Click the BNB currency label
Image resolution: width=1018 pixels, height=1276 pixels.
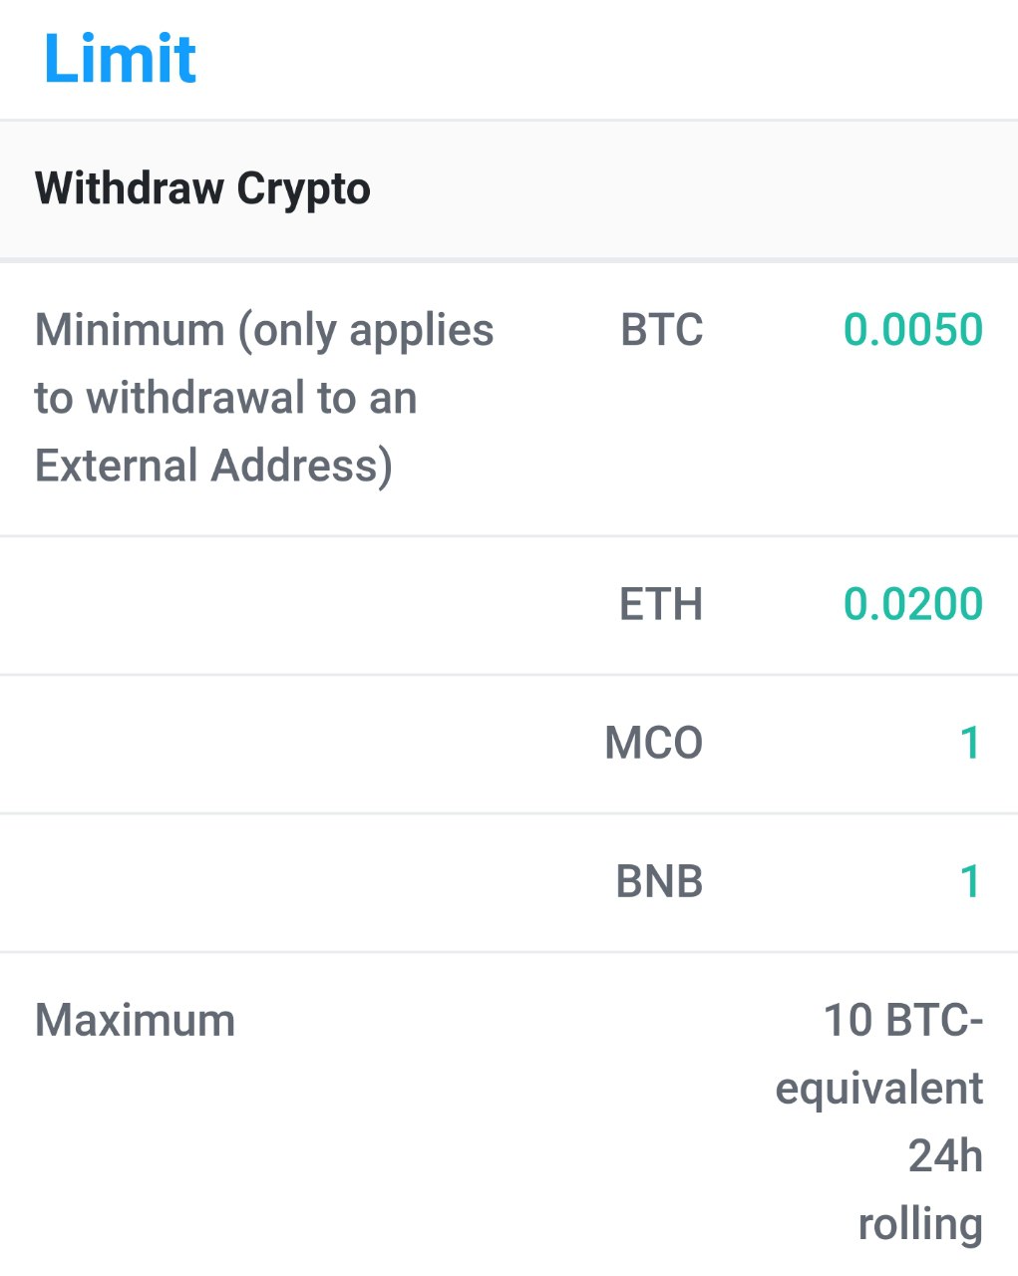(x=659, y=881)
